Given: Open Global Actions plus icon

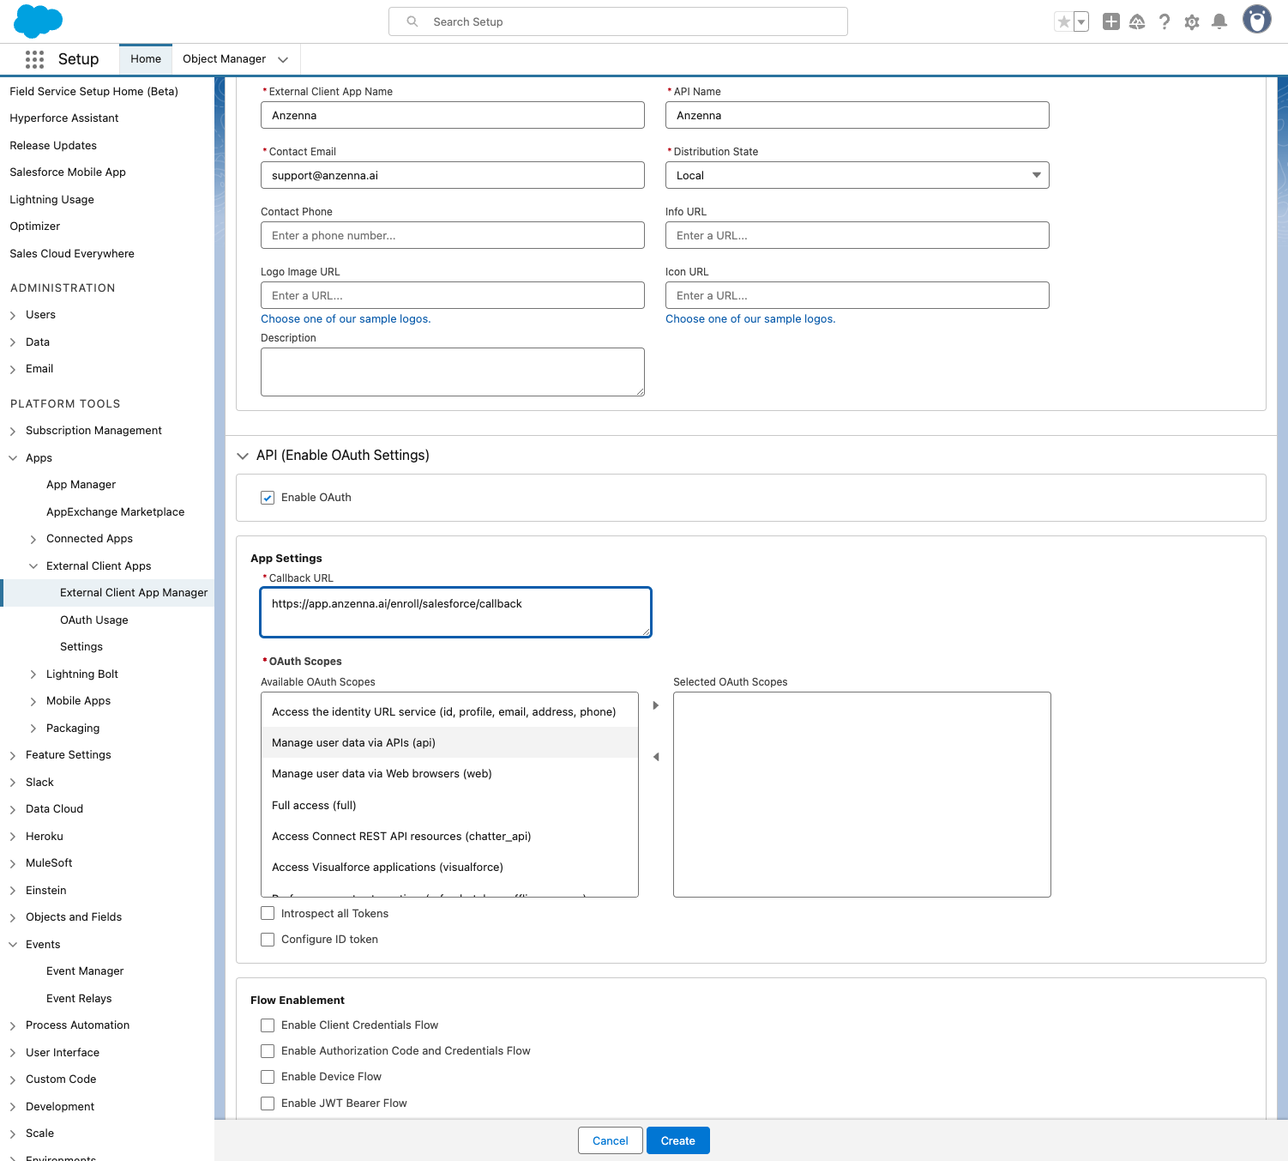Looking at the screenshot, I should pos(1110,22).
